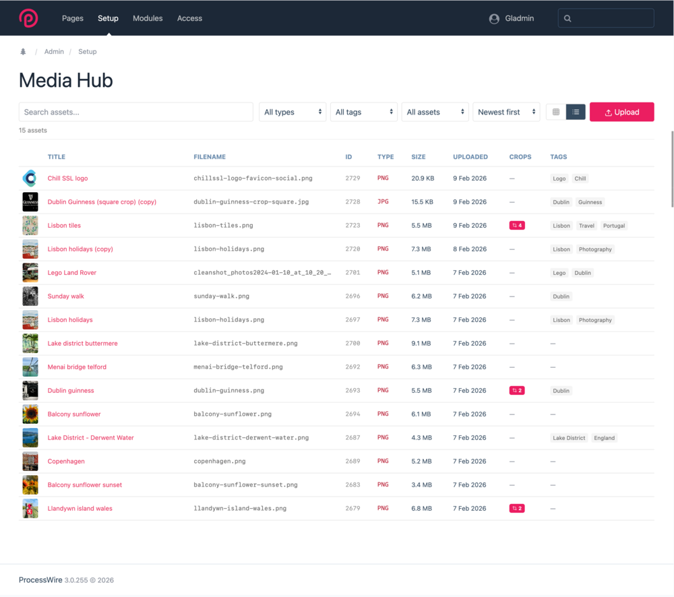The height and width of the screenshot is (597, 674).
Task: Click the crops badge on Dublin guinness row
Action: tap(517, 391)
